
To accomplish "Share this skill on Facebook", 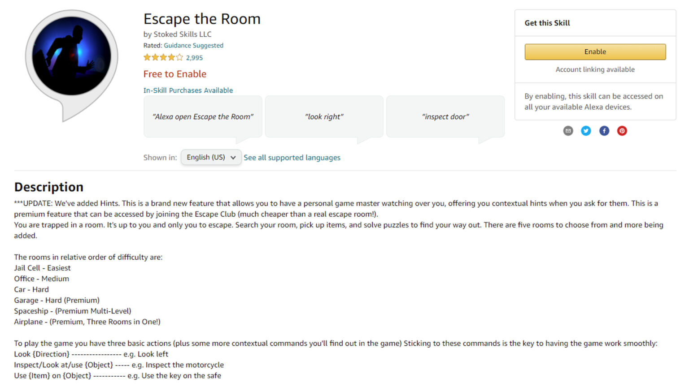I will point(604,131).
